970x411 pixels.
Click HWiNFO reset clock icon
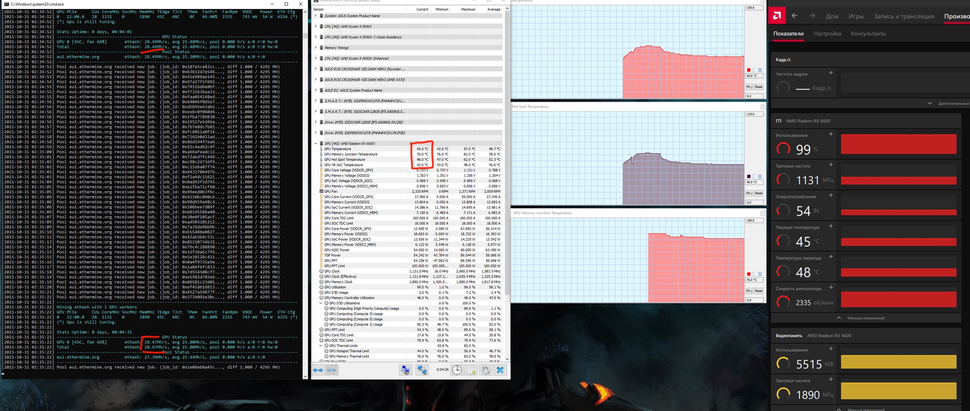457,370
